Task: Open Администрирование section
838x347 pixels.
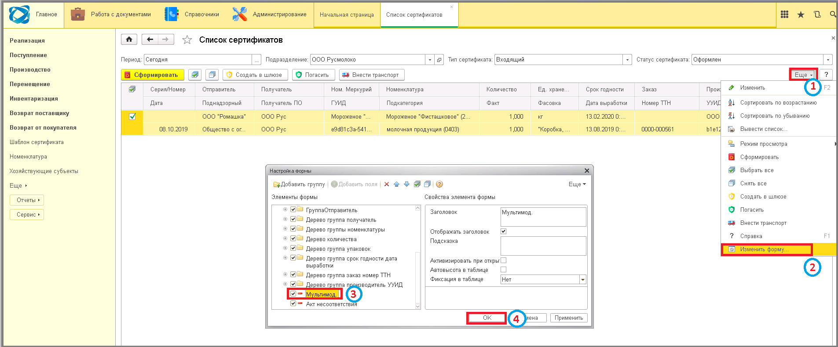Action: click(269, 14)
